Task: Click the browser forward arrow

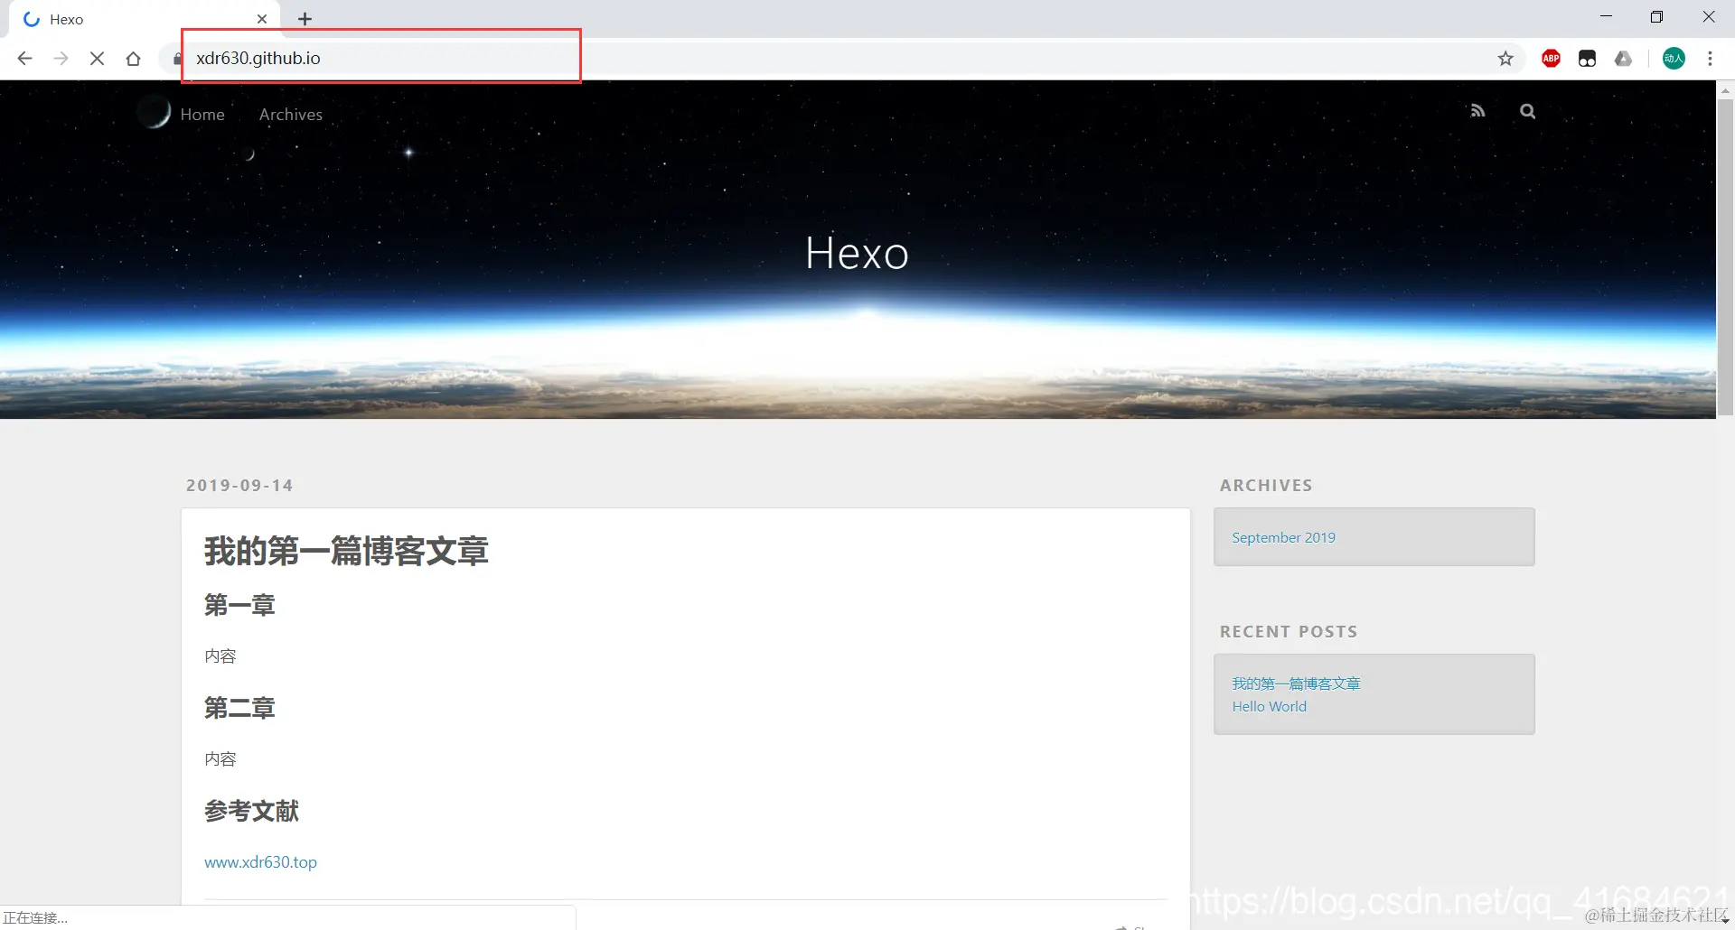Action: 61,58
